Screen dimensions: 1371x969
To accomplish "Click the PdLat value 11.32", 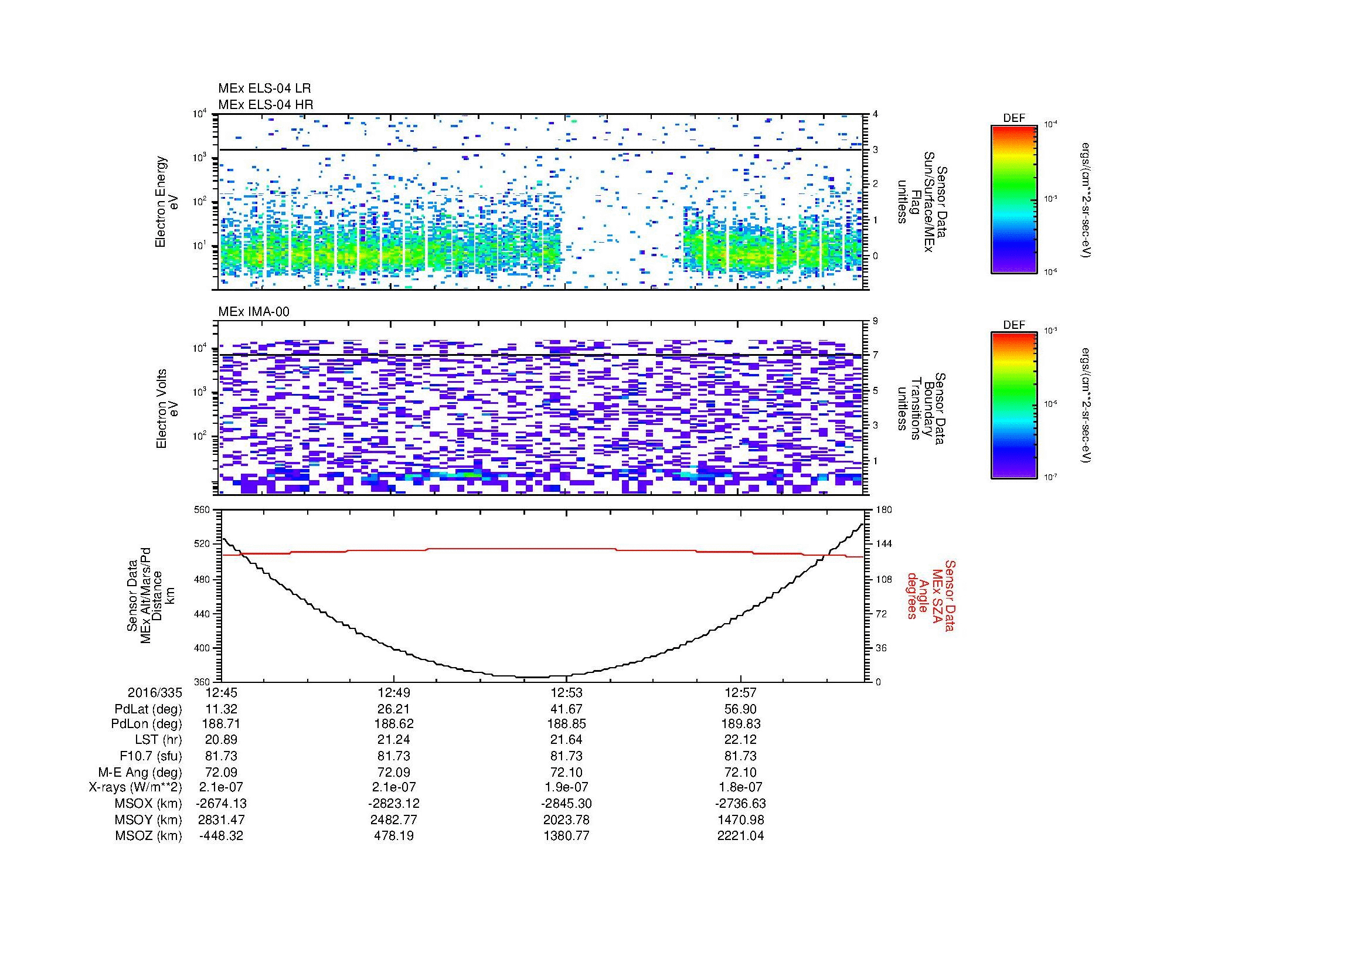I will pyautogui.click(x=221, y=709).
